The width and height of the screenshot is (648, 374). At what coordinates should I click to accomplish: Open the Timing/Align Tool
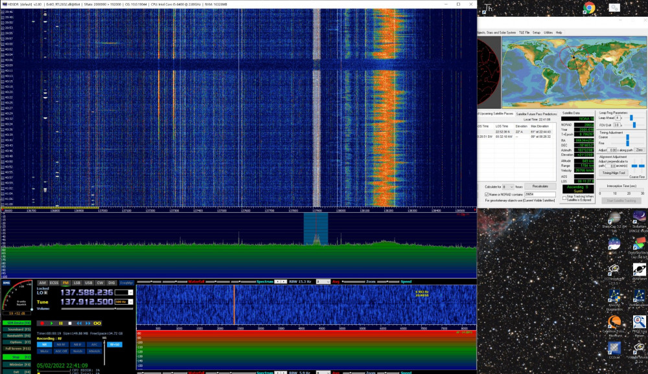tap(614, 173)
